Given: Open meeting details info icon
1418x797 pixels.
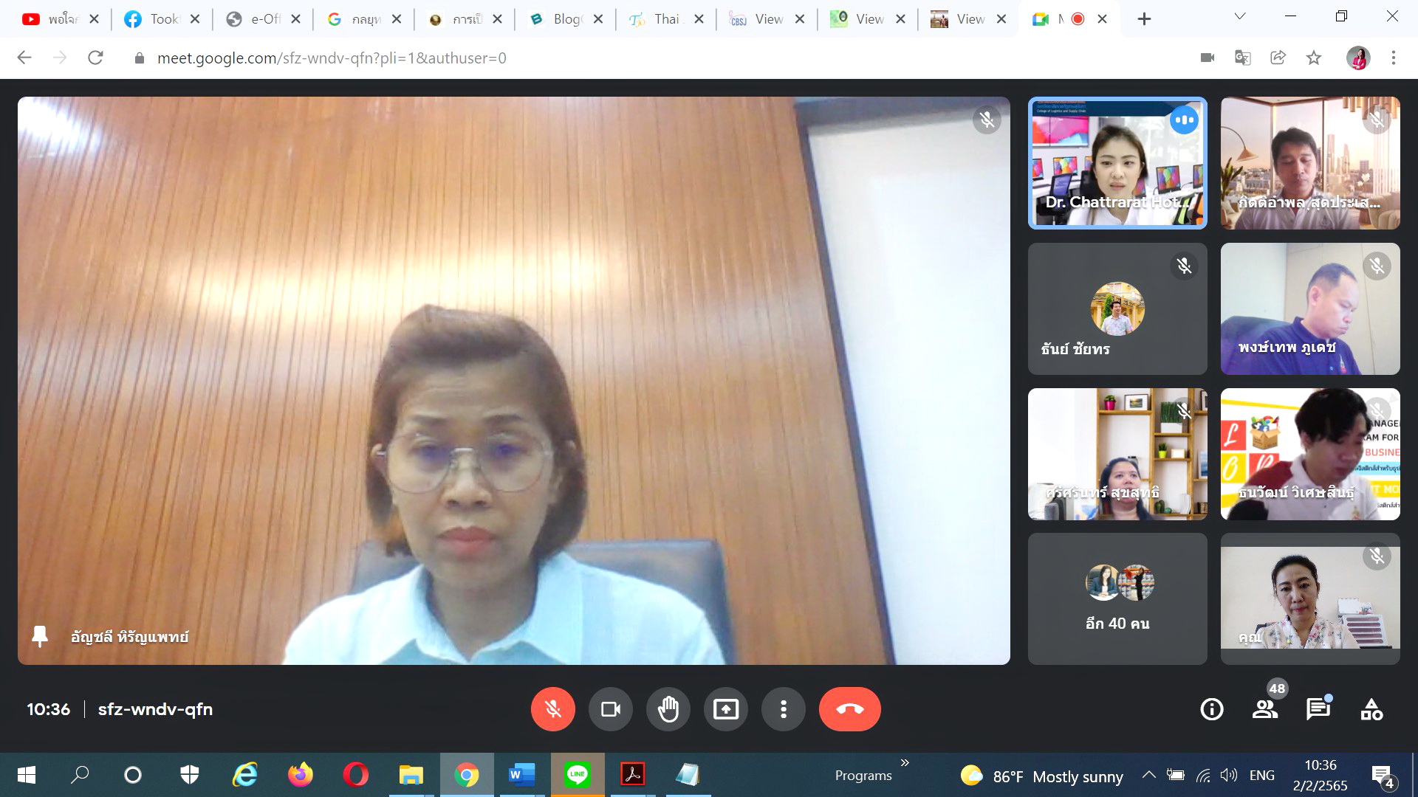Looking at the screenshot, I should pos(1211,709).
